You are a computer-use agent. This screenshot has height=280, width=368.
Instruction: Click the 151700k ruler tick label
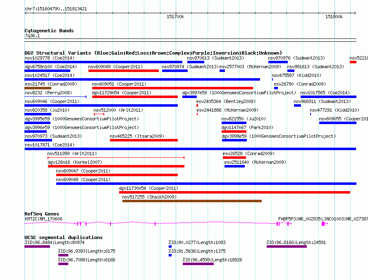(x=175, y=17)
